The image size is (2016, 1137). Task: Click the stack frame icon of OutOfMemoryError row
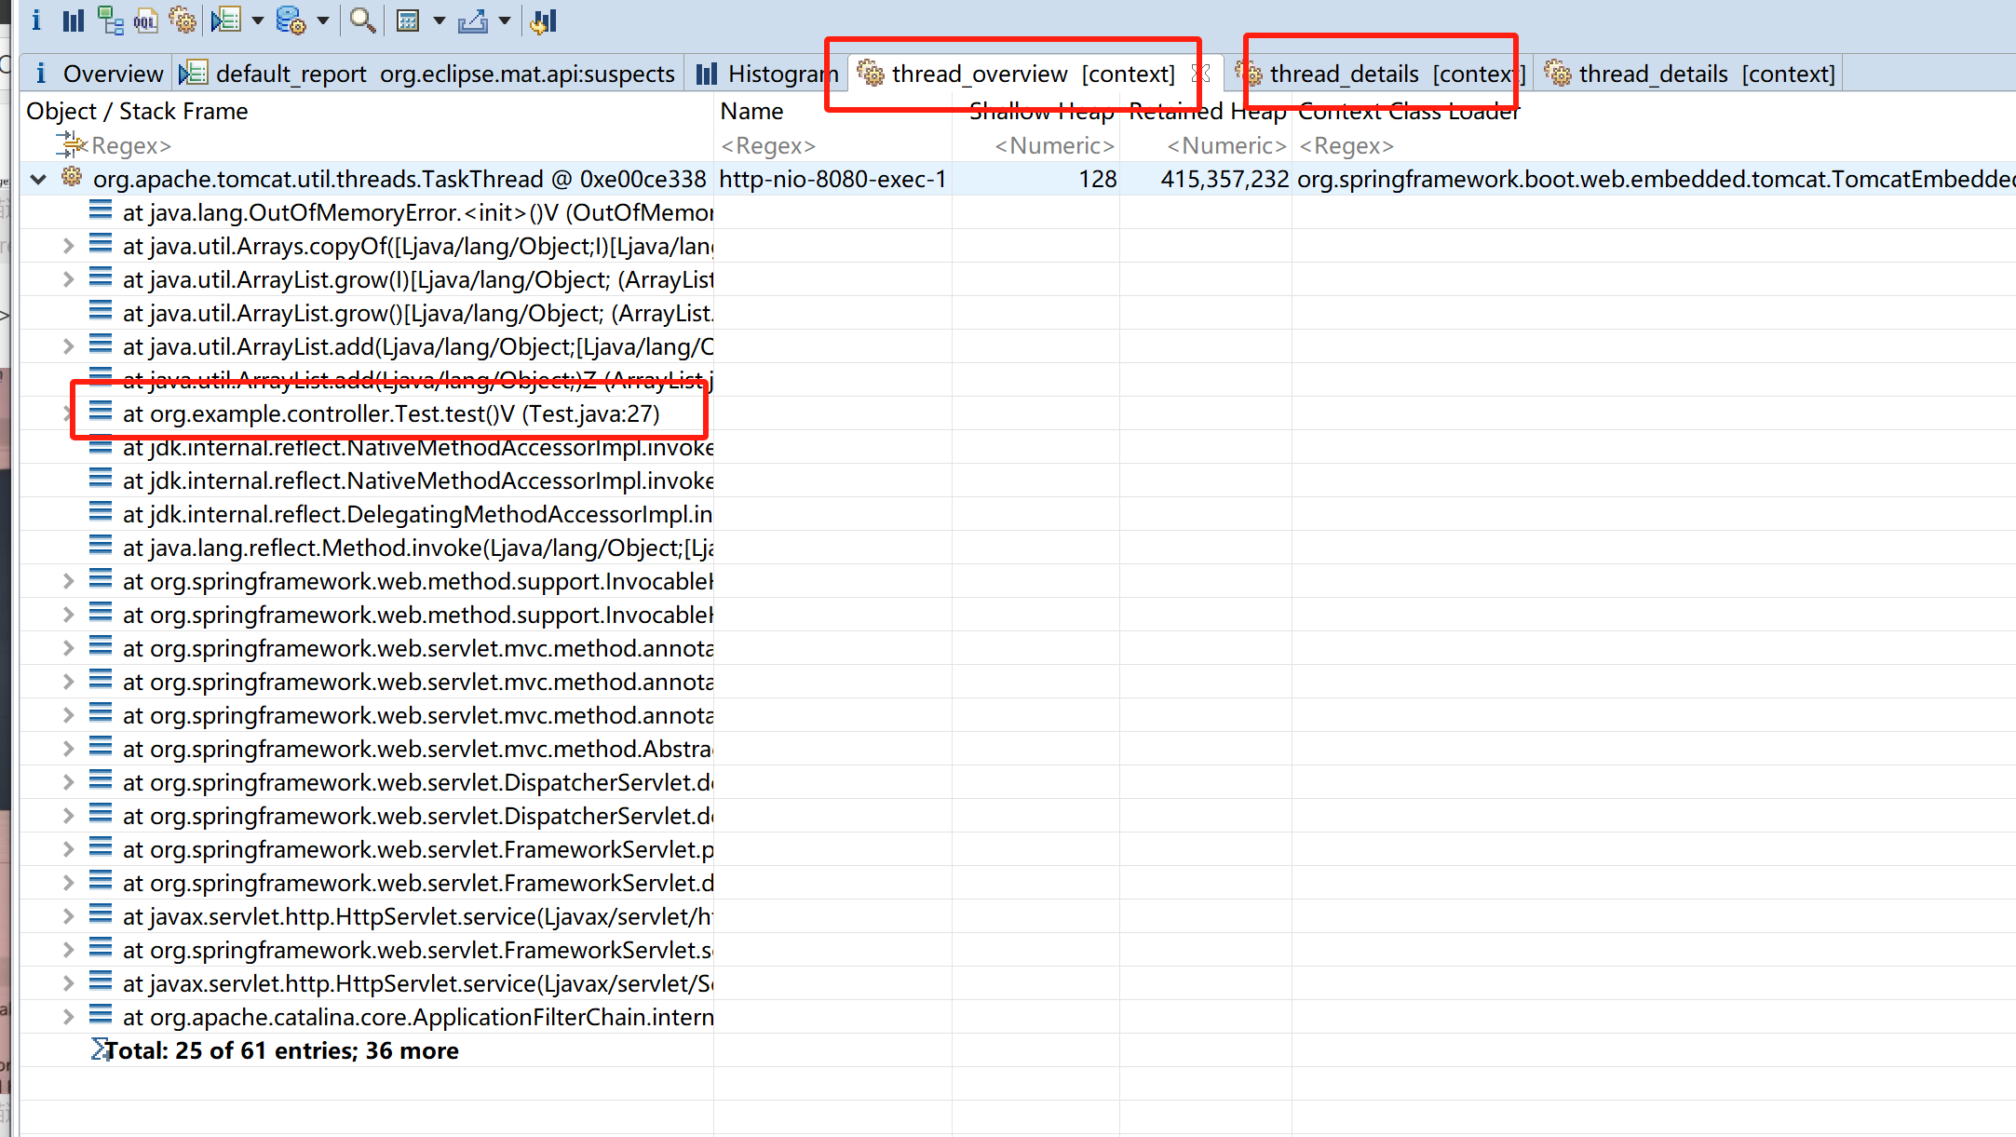101,211
